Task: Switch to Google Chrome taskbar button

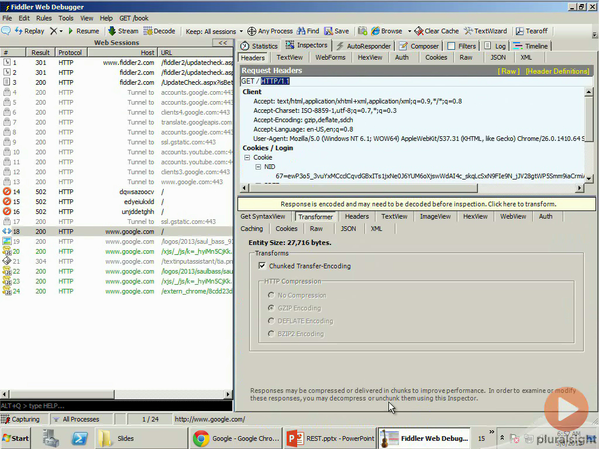Action: (236, 438)
